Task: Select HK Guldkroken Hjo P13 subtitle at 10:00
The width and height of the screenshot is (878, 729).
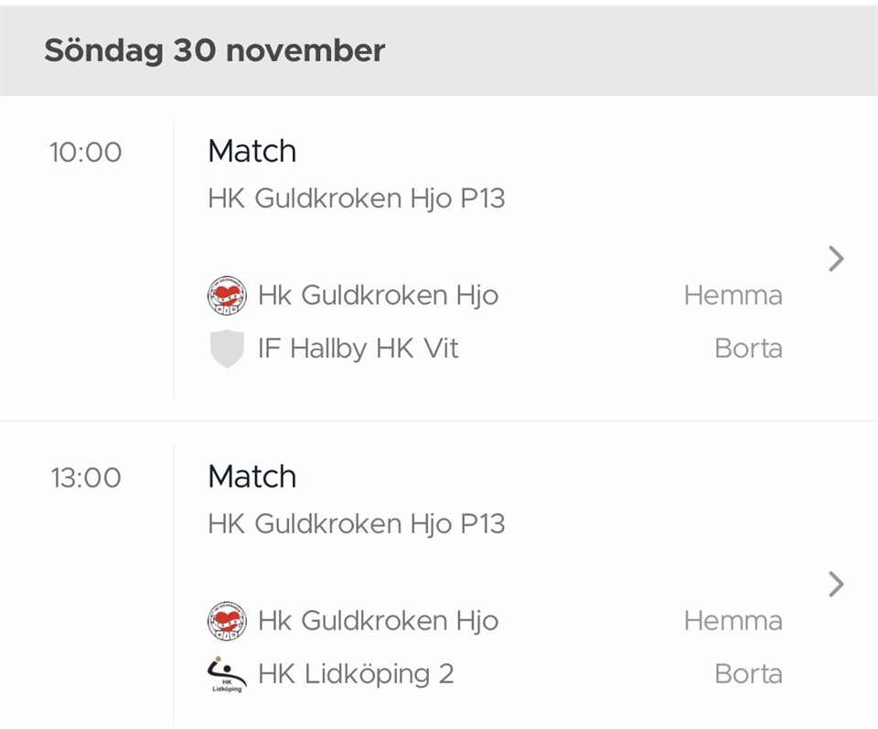Action: pyautogui.click(x=356, y=198)
